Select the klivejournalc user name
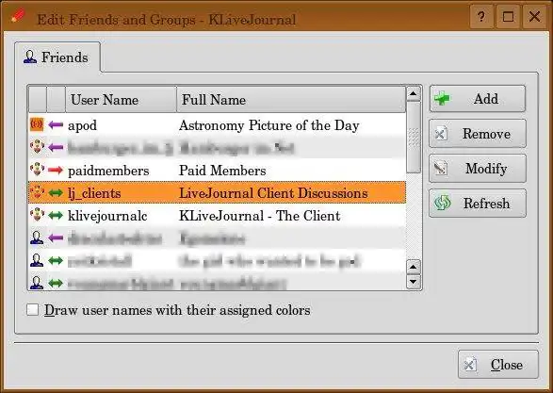The width and height of the screenshot is (553, 393). (107, 216)
